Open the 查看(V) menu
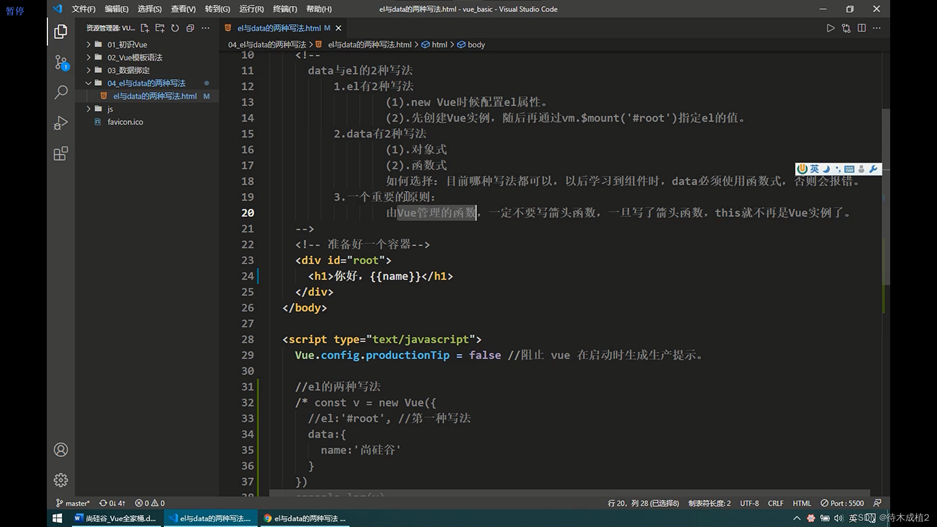The image size is (937, 527). pos(183,9)
